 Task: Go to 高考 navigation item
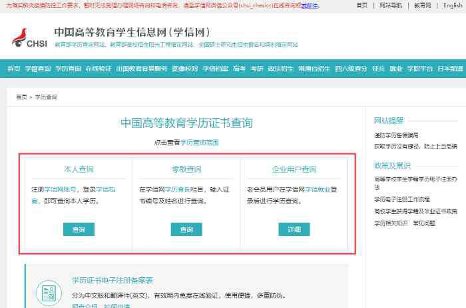(x=239, y=69)
